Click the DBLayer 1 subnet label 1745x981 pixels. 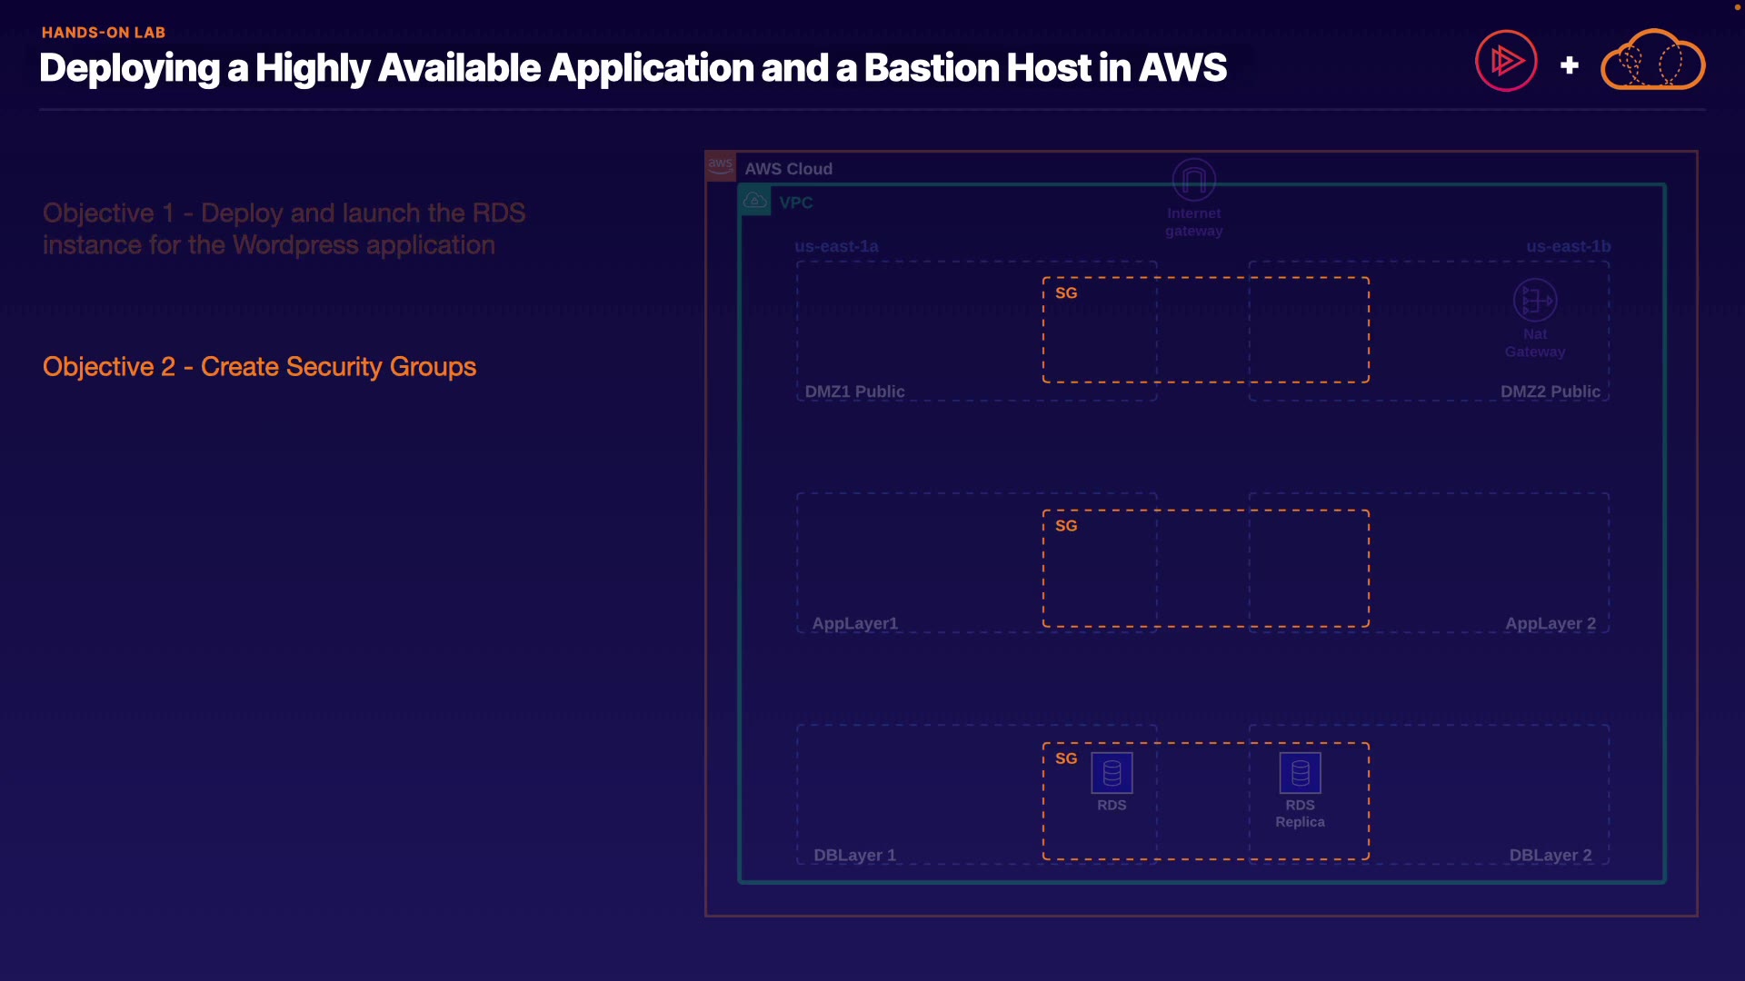854,855
